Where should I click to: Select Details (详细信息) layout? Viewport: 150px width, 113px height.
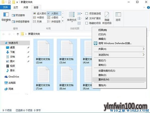point(54,22)
